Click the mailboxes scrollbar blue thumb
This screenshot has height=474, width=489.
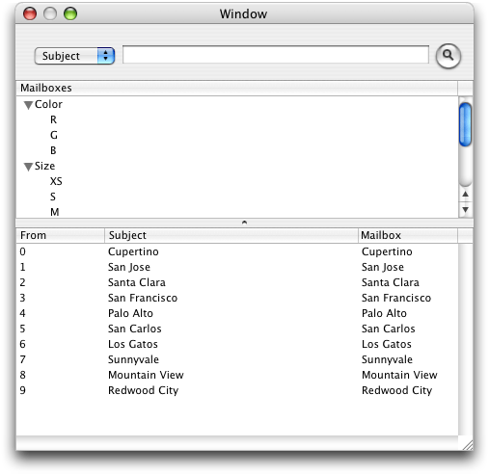pos(465,124)
